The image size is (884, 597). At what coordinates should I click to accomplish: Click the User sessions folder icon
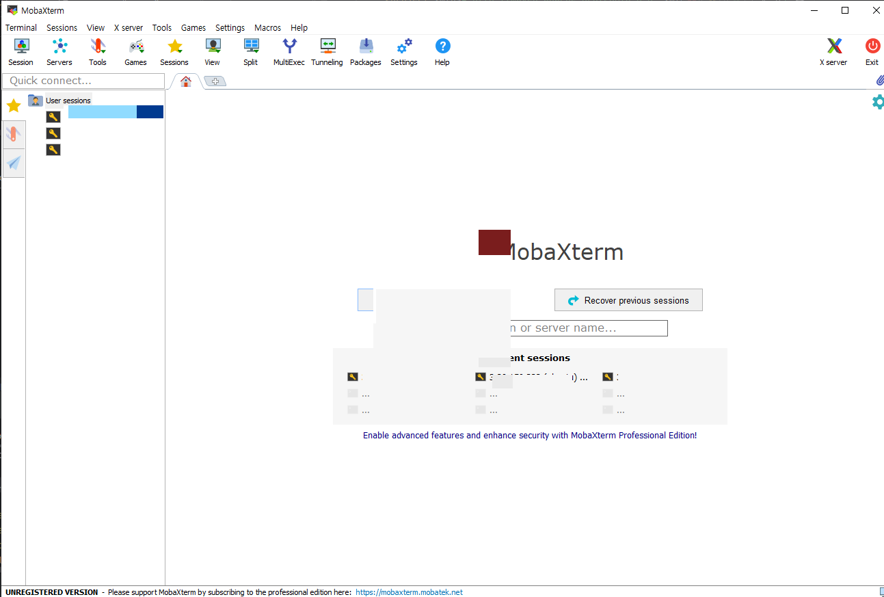tap(36, 101)
